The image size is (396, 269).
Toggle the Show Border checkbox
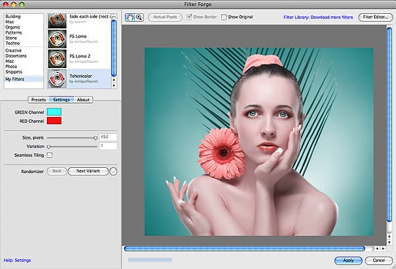point(189,17)
